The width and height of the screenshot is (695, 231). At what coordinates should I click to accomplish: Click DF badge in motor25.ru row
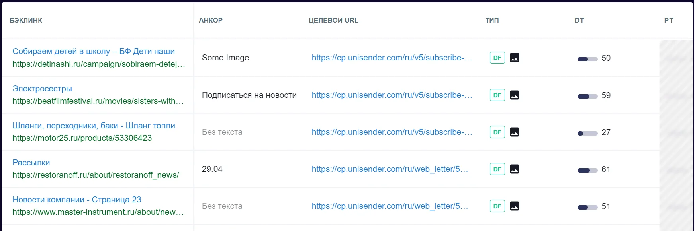tap(497, 132)
